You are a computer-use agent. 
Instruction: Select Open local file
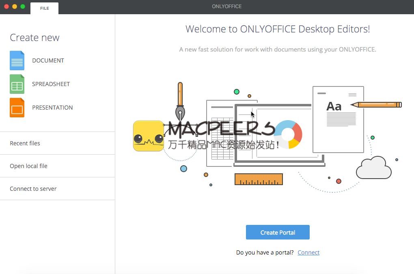click(x=57, y=166)
